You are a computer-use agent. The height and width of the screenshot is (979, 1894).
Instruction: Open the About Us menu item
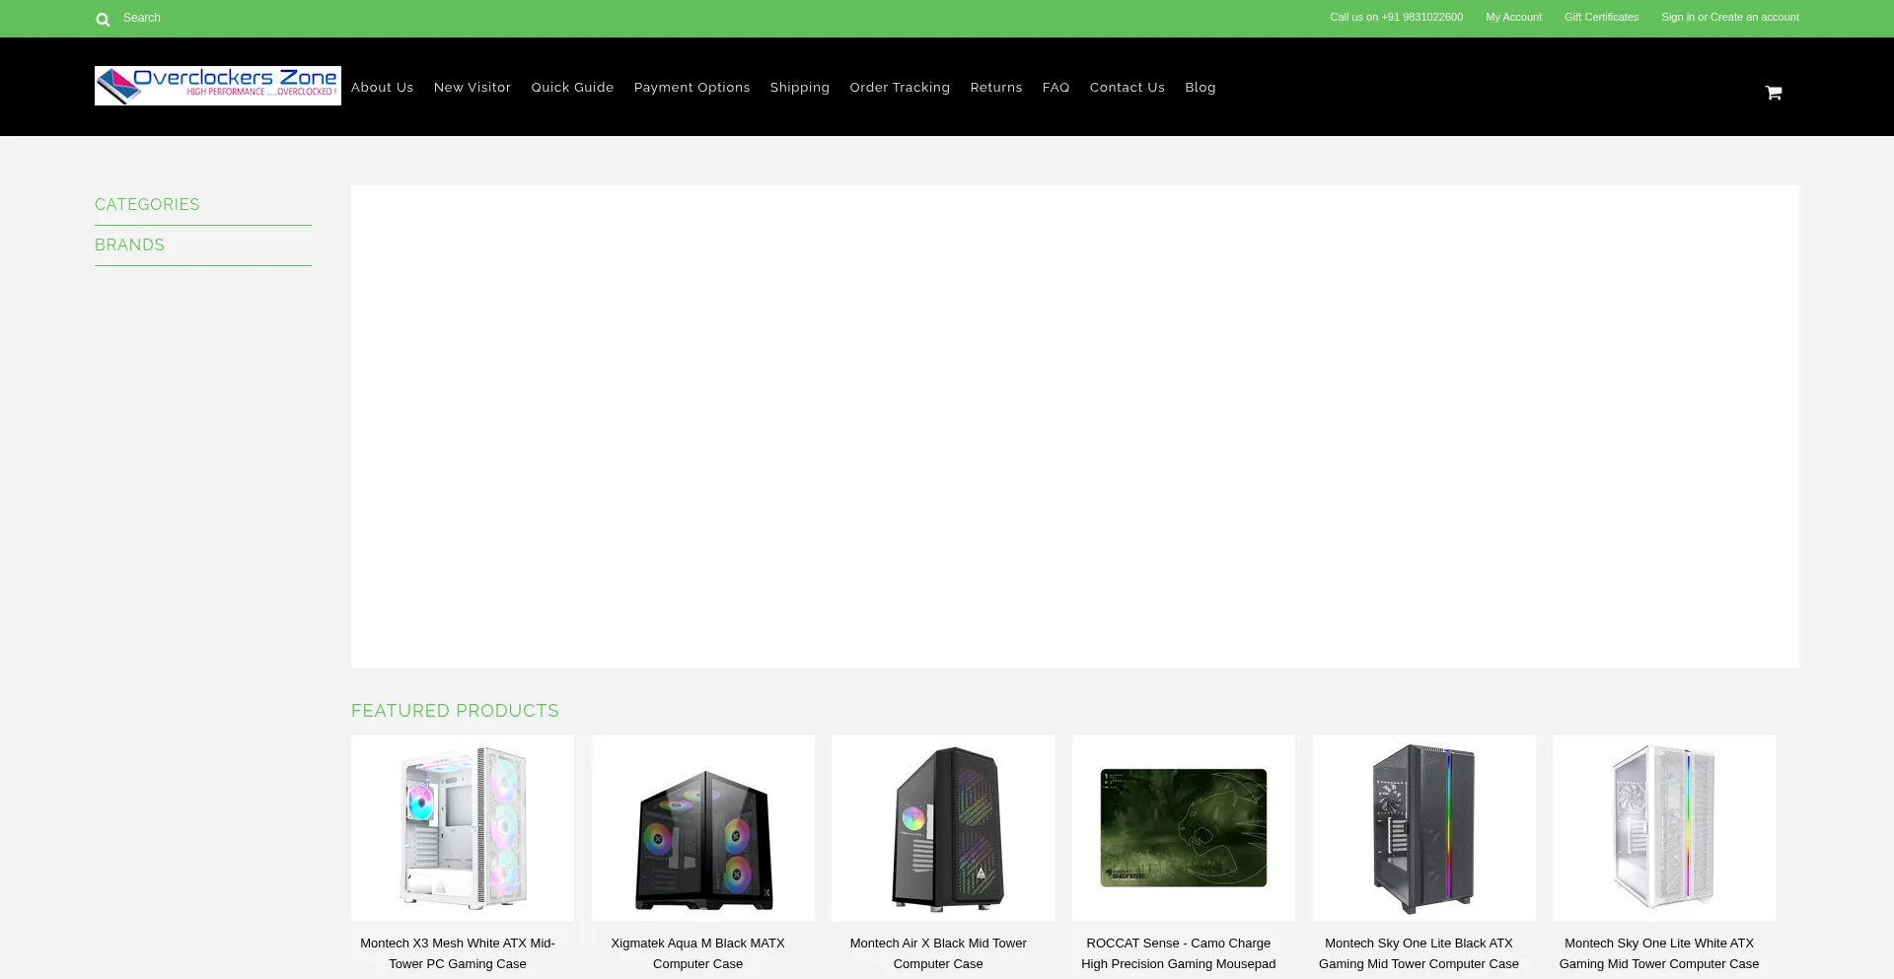383,88
